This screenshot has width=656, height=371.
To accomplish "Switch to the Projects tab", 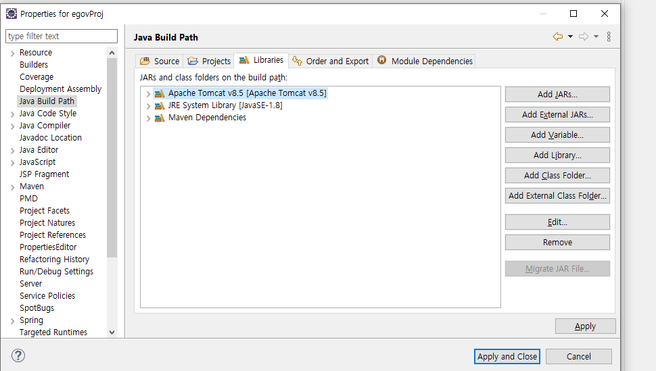I will point(209,61).
